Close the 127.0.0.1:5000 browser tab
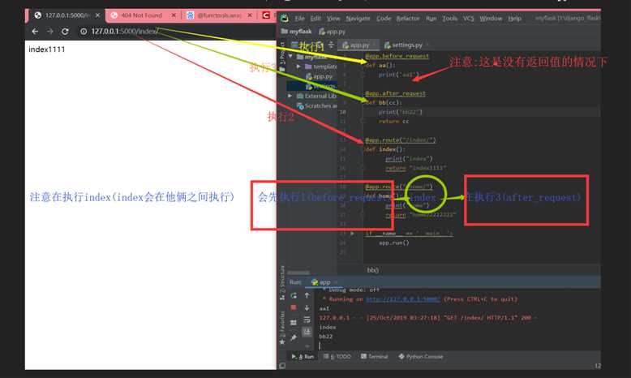 98,15
